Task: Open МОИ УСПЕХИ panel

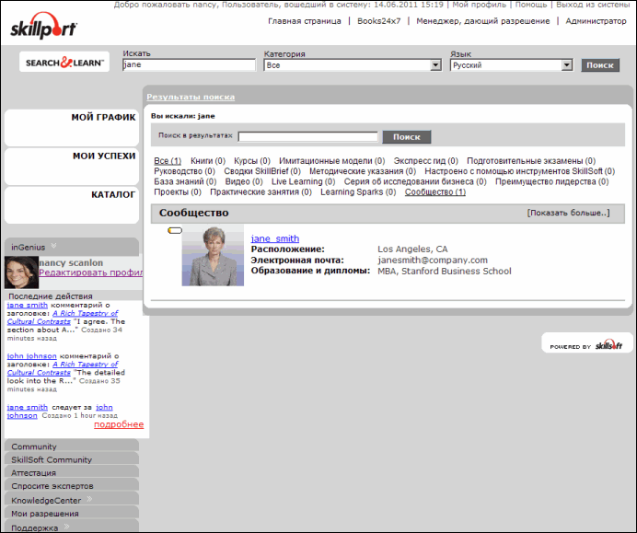Action: click(x=72, y=166)
